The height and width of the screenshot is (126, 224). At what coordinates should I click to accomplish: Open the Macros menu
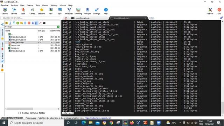(x=63, y=5)
